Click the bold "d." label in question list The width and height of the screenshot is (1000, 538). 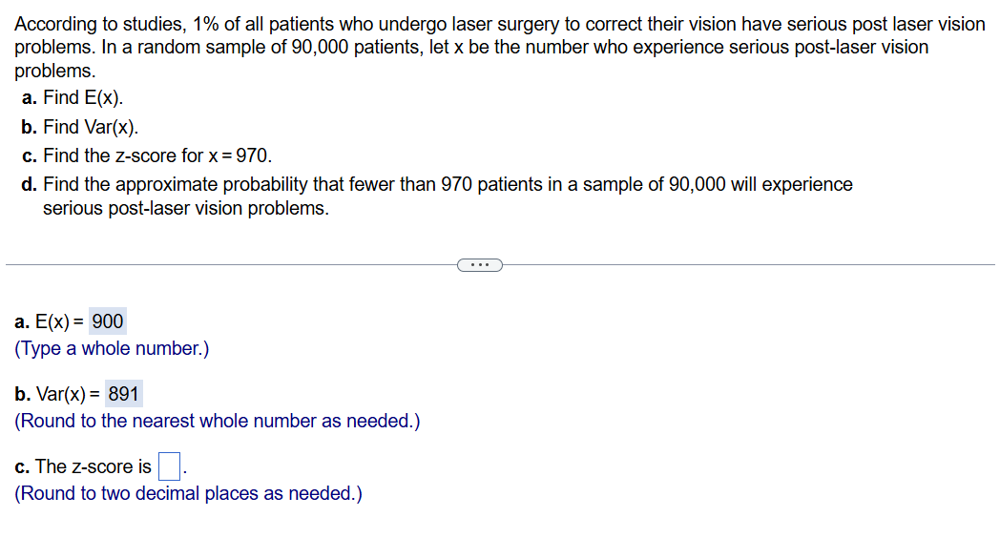(30, 184)
